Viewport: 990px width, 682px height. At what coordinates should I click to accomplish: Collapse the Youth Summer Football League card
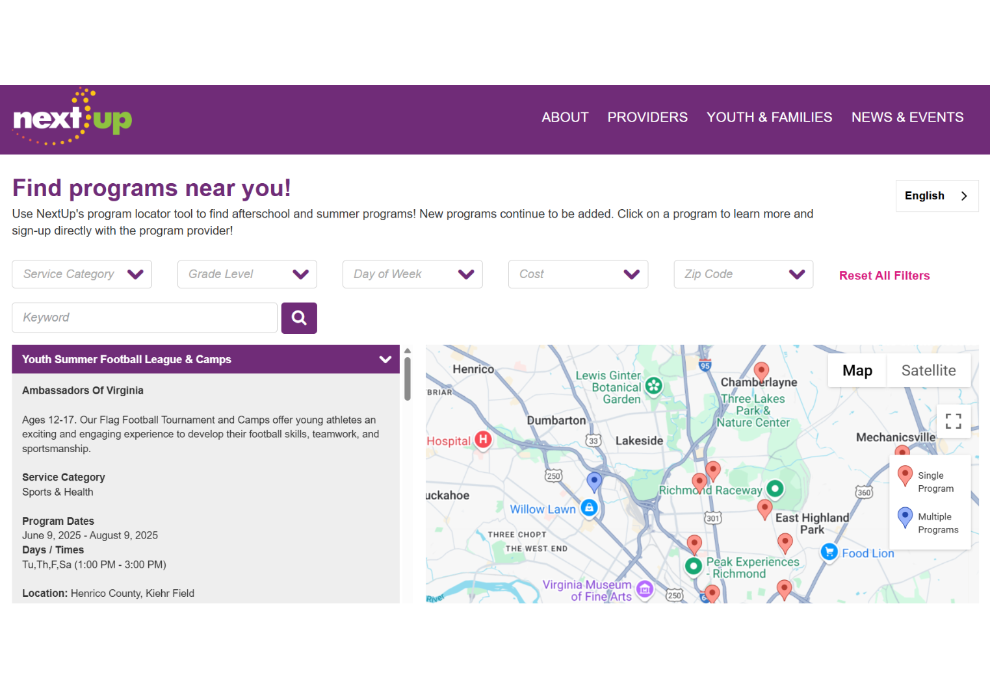coord(385,359)
